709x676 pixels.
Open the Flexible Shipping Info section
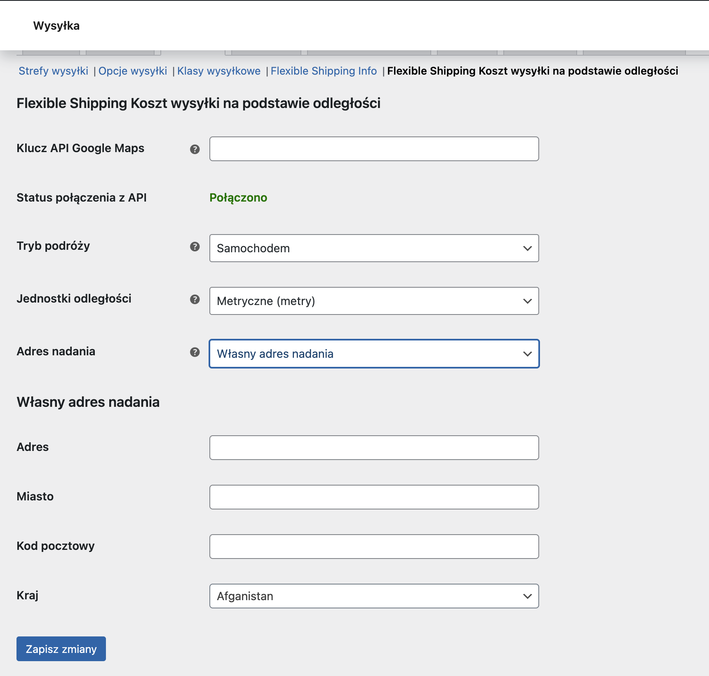324,71
